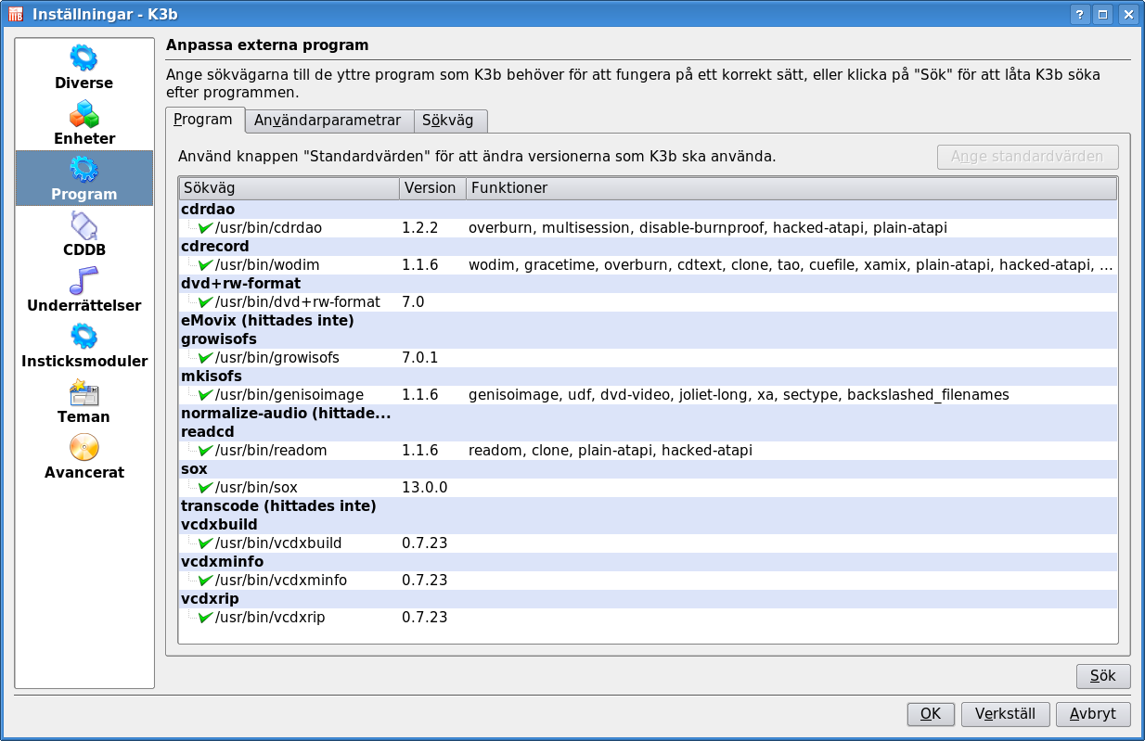Click the green checkmark beside /usr/bin/dvd+rw-format

(x=205, y=301)
